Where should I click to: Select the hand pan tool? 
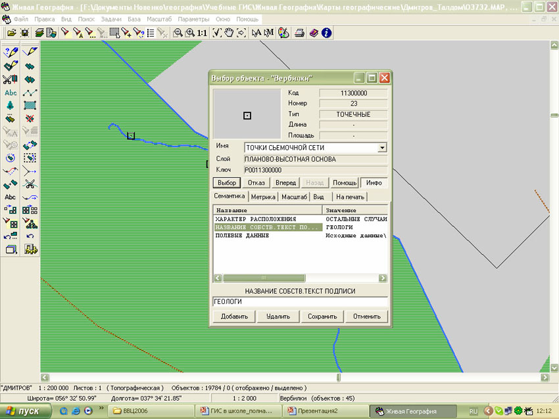click(229, 32)
